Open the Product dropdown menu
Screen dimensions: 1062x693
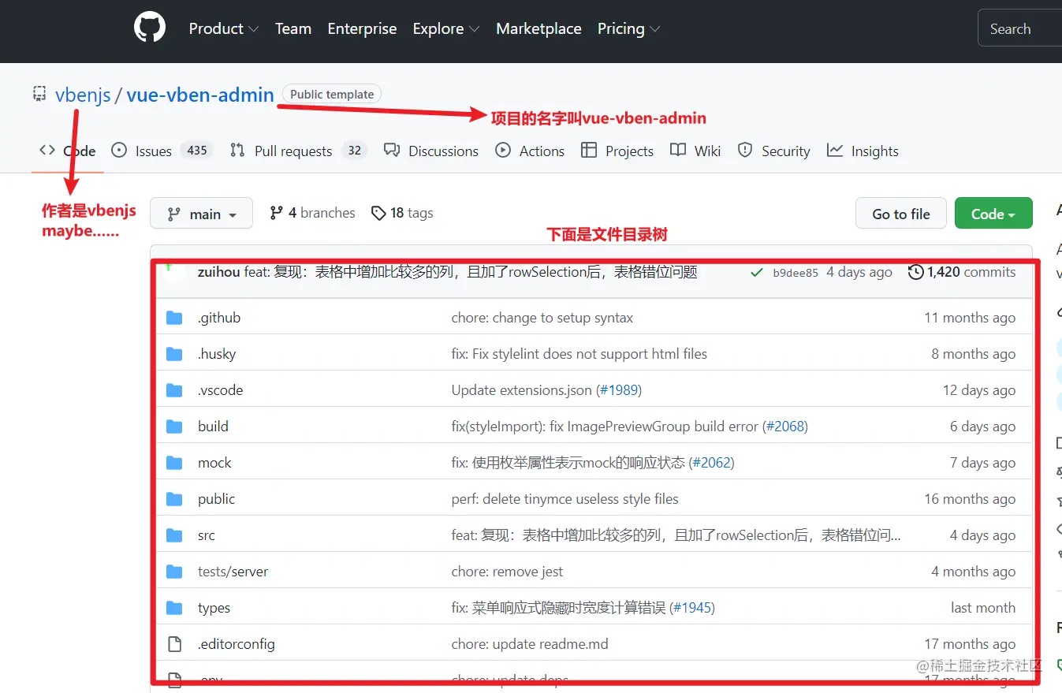pos(224,28)
